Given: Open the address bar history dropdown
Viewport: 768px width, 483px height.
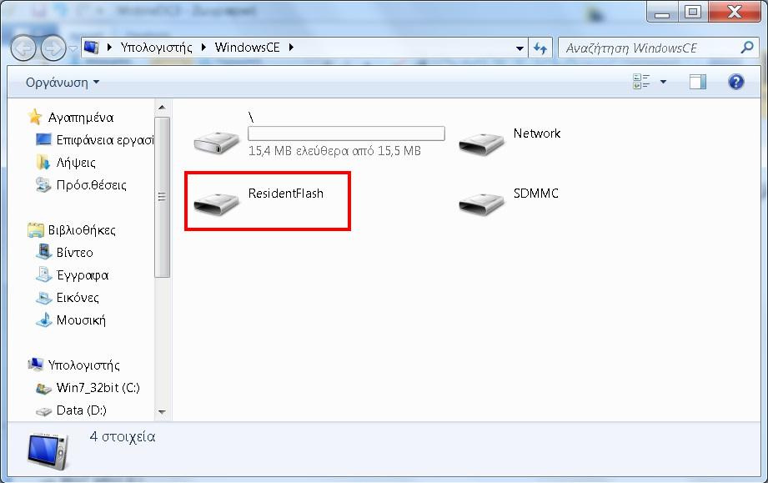Looking at the screenshot, I should [520, 48].
